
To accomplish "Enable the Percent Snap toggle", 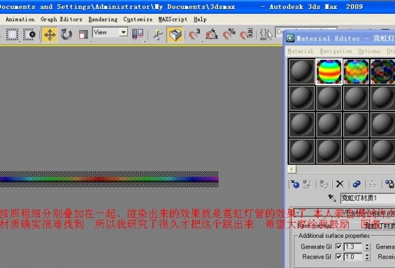I will tap(229, 34).
